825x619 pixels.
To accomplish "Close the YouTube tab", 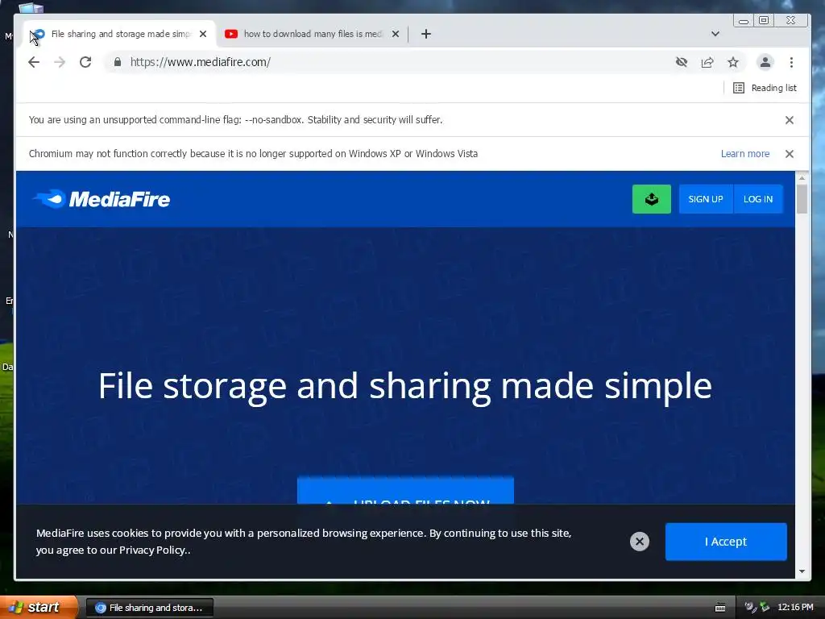I will coord(396,34).
